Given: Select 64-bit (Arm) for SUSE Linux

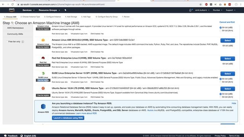Looking at the screenshot, I should (x=220, y=82).
